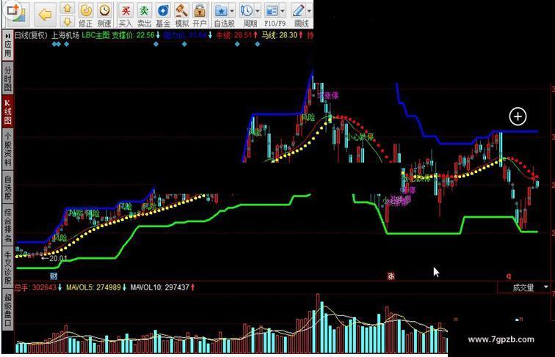Screen dimensions: 555x357
Task: Expand the 自选股 dropdown arrow
Action: 232,11
